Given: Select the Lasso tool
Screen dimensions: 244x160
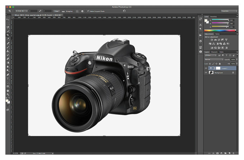Looking at the screenshot, I should coord(8,27).
